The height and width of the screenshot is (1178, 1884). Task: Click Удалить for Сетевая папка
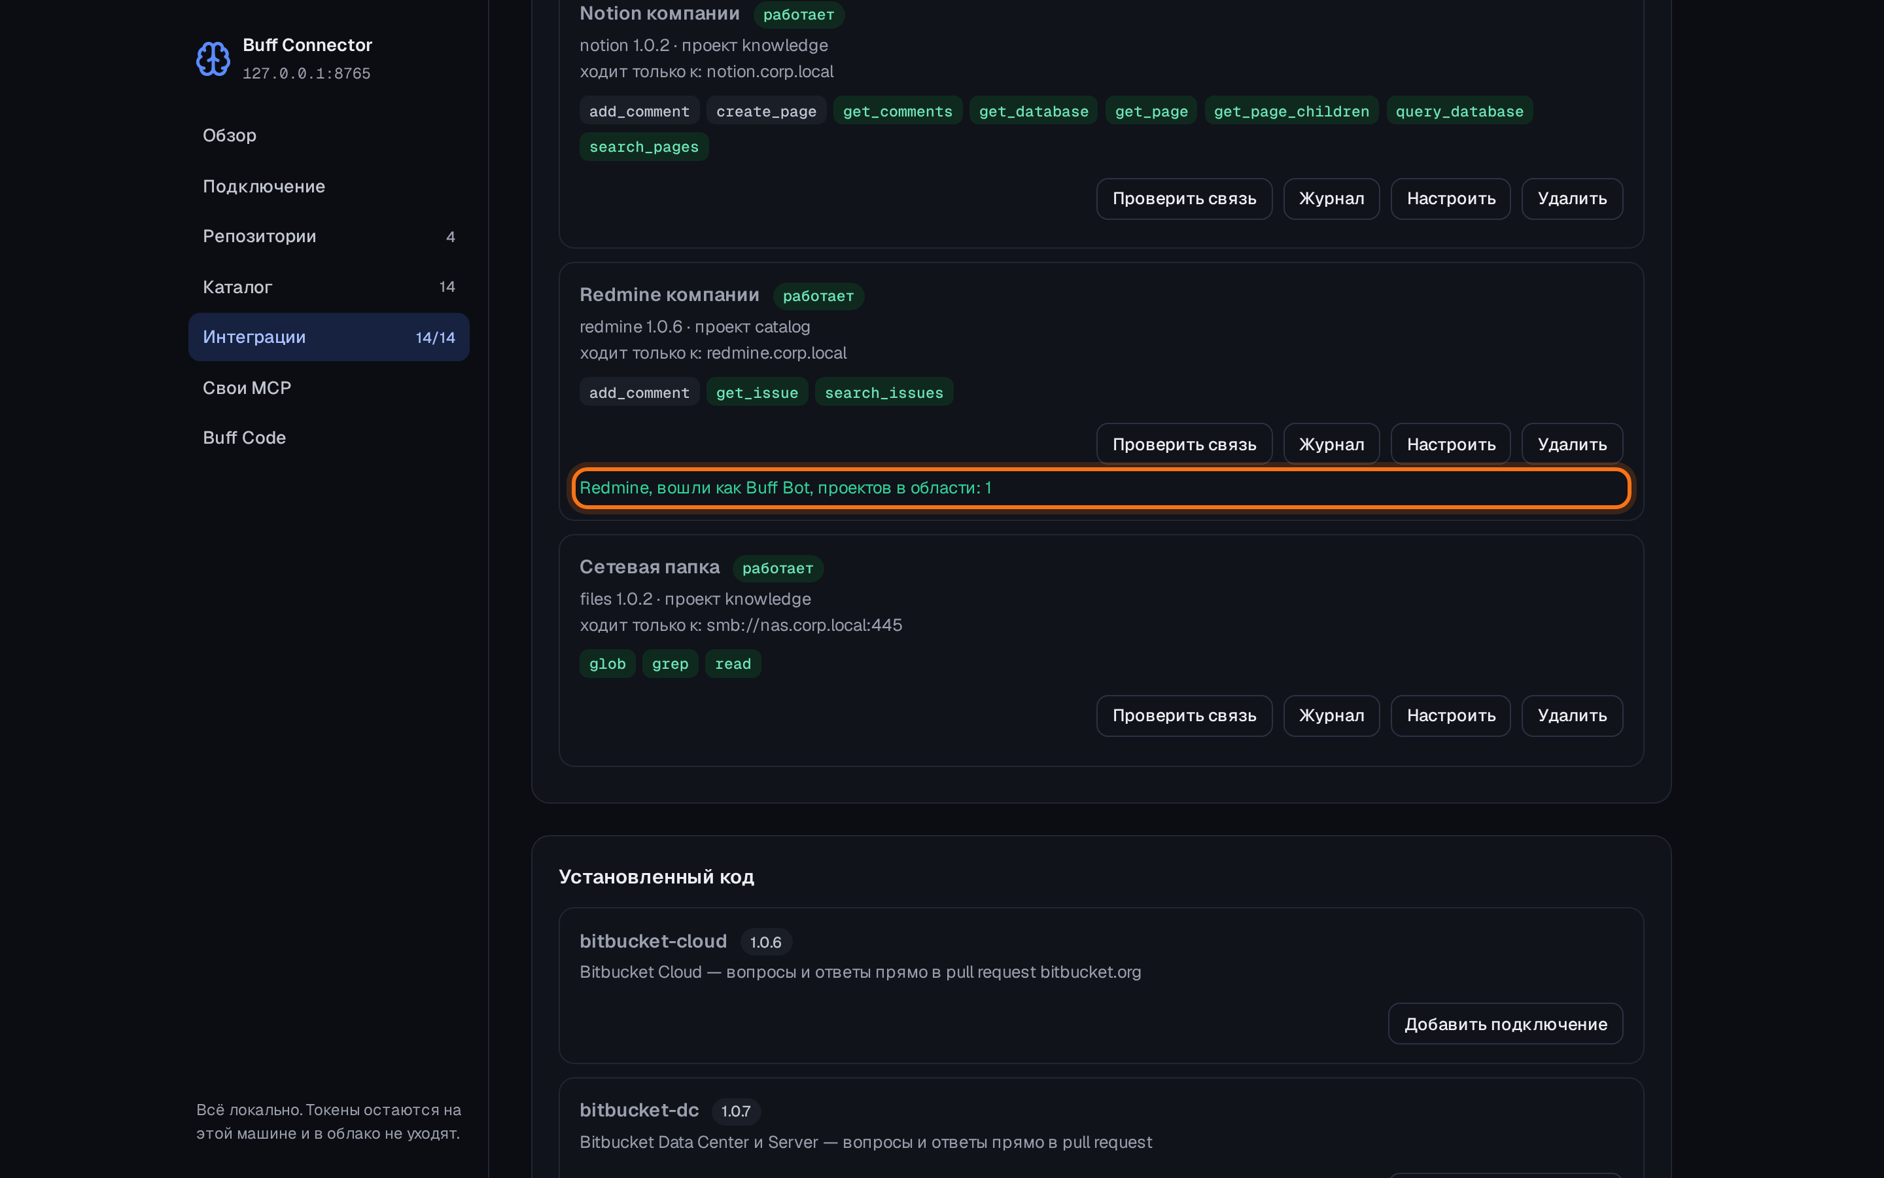pos(1572,715)
